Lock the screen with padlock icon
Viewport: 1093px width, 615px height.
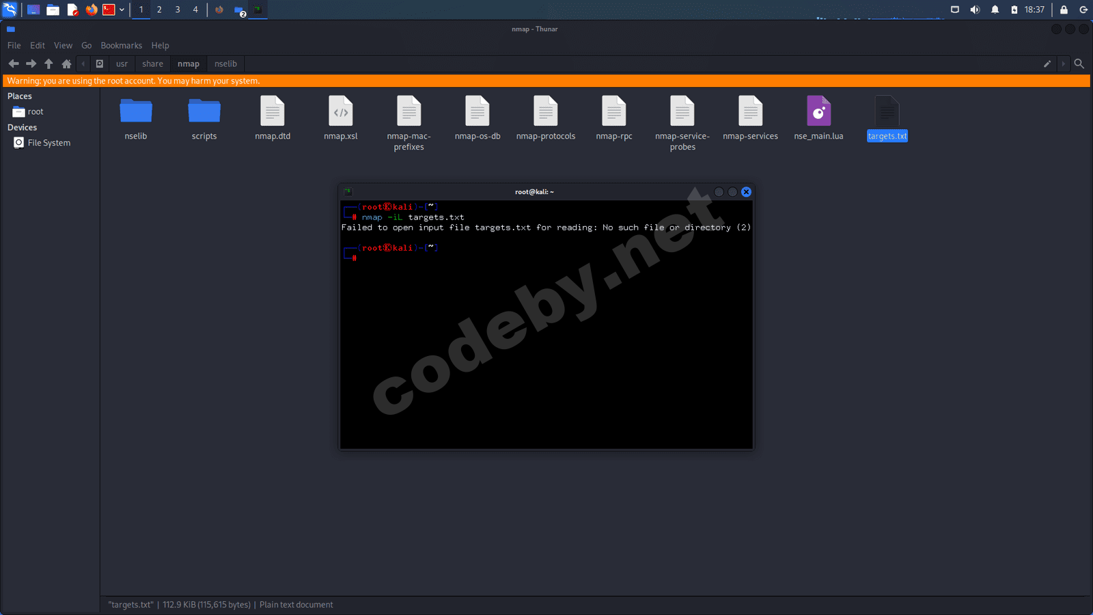tap(1064, 10)
